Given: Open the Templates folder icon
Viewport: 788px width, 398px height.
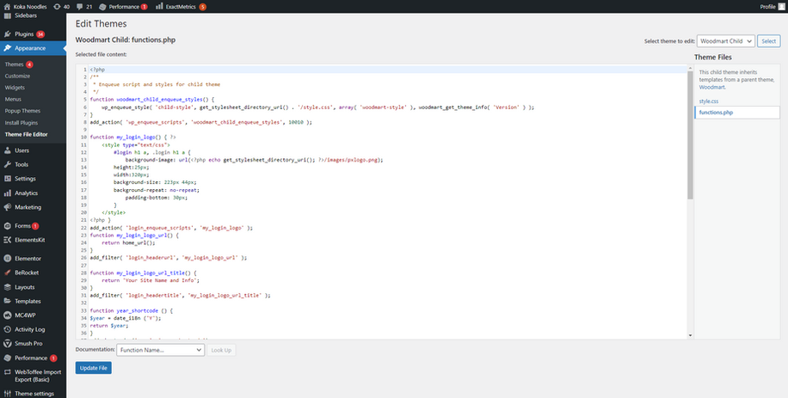Looking at the screenshot, I should point(8,301).
